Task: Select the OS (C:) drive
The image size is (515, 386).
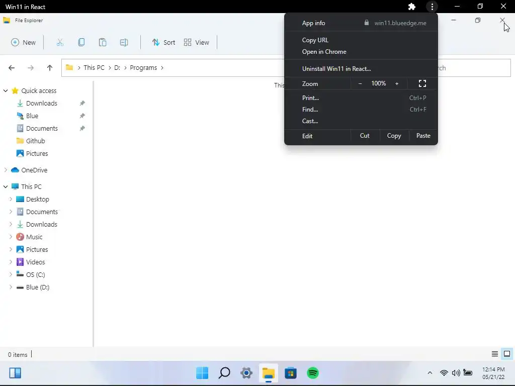Action: click(36, 275)
